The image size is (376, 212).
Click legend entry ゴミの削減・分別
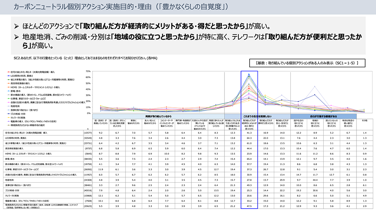click(x=16, y=114)
